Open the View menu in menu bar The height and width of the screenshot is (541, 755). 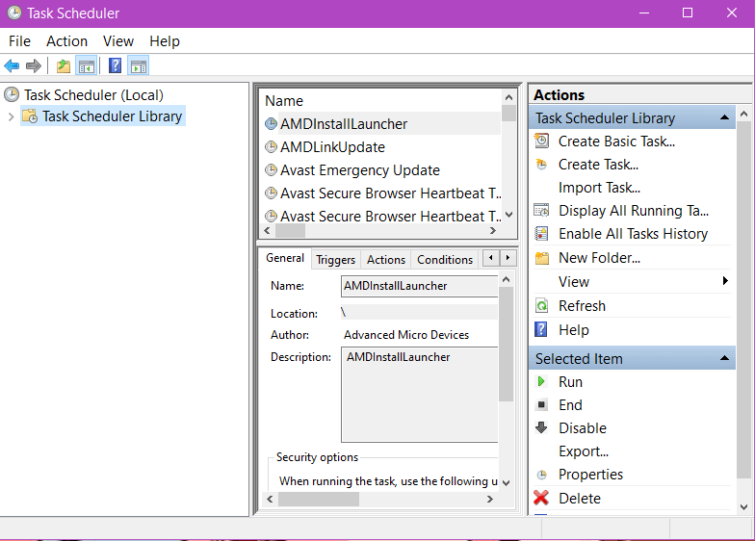click(118, 40)
